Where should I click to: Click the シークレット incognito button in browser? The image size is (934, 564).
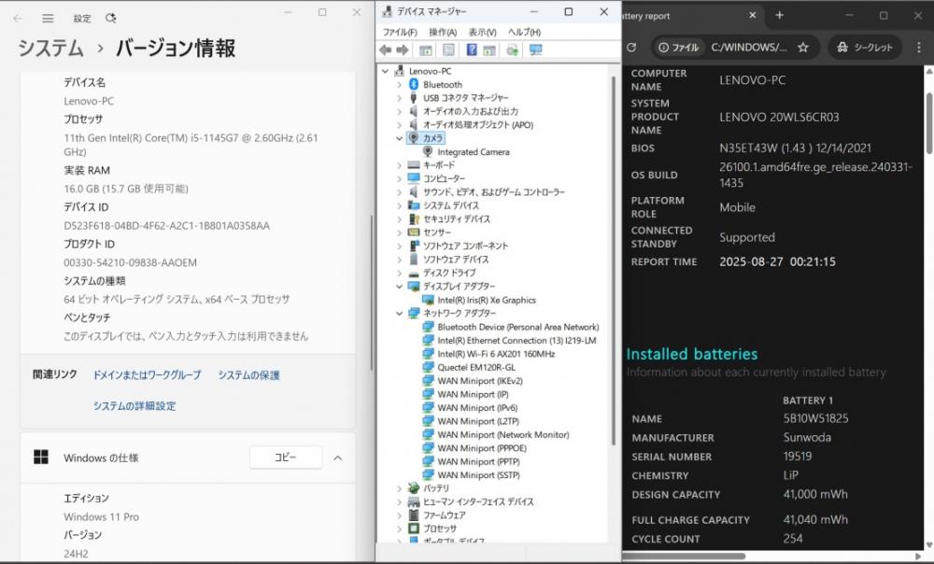click(x=865, y=47)
